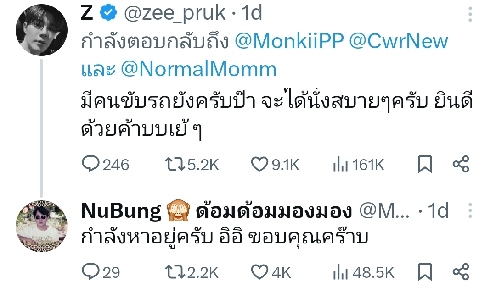Image resolution: width=496 pixels, height=293 pixels.
Task: Bookmark NuBung's reply
Action: tap(425, 272)
